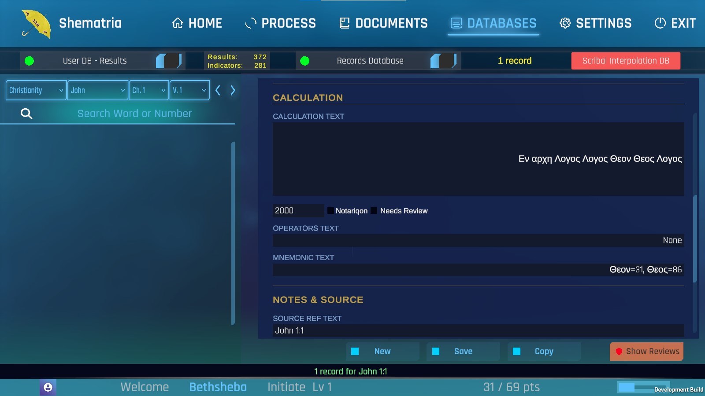Focus the Search Word or Number field

134,114
